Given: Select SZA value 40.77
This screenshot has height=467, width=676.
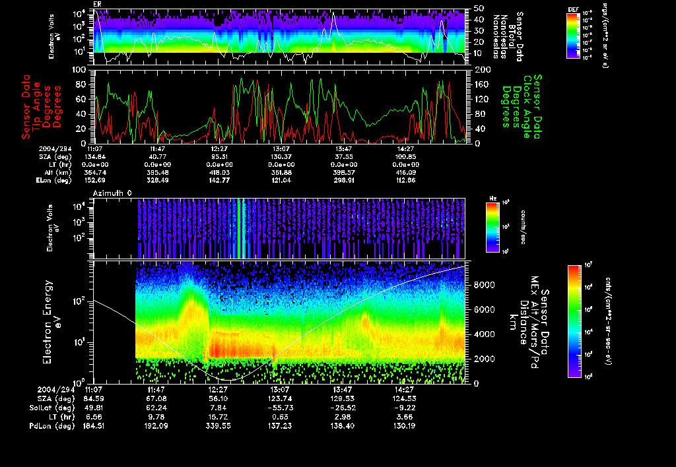Looking at the screenshot, I should point(157,157).
